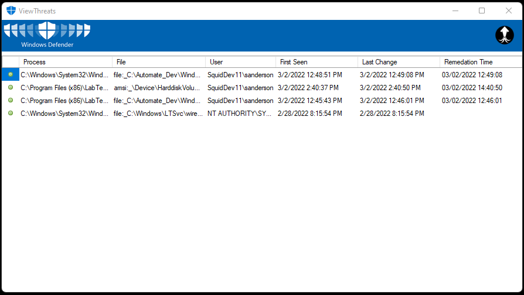Click the NT AUTHORITY\SY user cell
The image size is (524, 295).
[x=239, y=114]
